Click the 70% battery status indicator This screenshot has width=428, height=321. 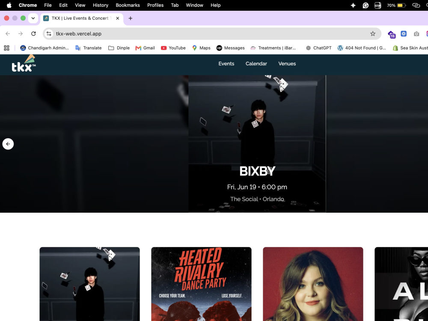(396, 5)
